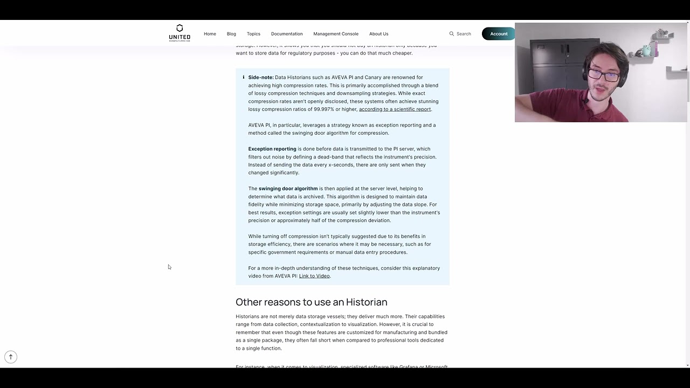Open the Blog menu item
Viewport: 690px width, 388px height.
tap(231, 34)
